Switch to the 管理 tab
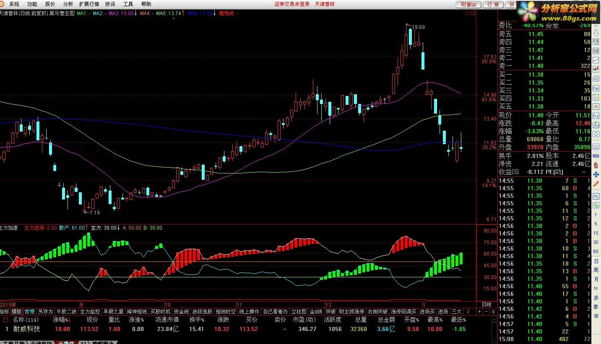The height and width of the screenshot is (344, 601). pos(29,312)
